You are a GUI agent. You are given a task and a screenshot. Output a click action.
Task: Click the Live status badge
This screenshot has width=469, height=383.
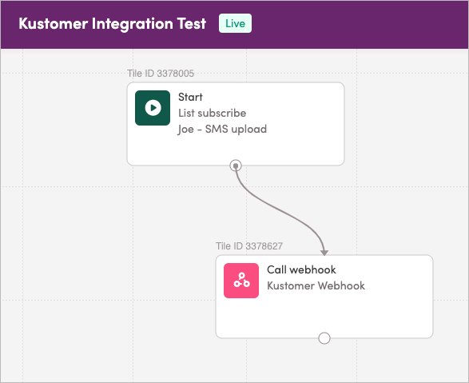coord(235,23)
